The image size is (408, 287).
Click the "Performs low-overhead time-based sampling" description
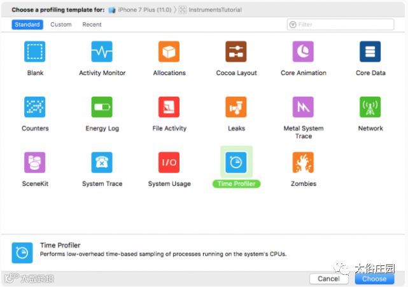[x=163, y=254]
